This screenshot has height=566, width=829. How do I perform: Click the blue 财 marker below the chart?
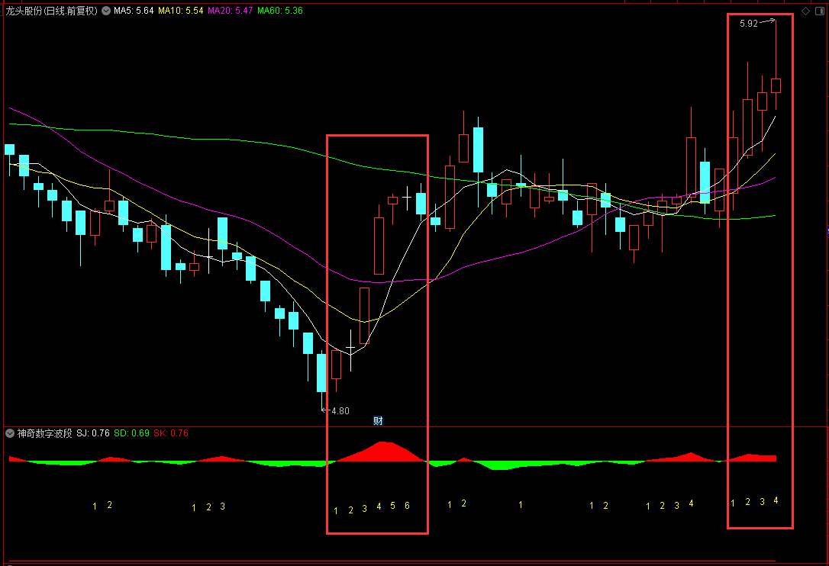[x=378, y=420]
